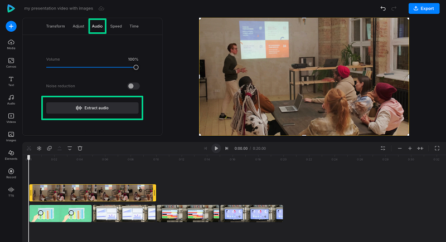446x242 pixels.
Task: Delete selected clip with trash icon
Action: point(80,149)
